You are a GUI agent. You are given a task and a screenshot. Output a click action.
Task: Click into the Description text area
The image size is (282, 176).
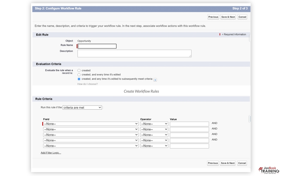click(x=134, y=54)
